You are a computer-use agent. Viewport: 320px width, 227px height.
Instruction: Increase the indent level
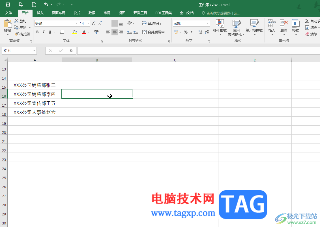click(x=136, y=32)
